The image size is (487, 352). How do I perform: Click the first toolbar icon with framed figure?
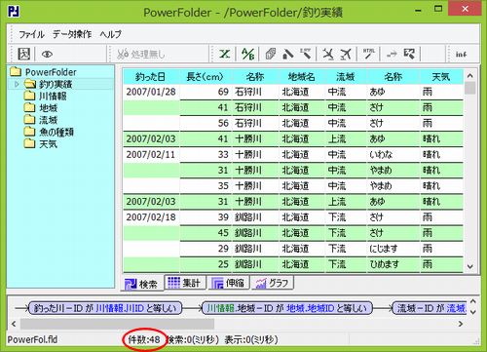click(x=24, y=54)
